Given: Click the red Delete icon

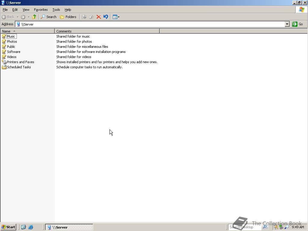Looking at the screenshot, I should tap(99, 17).
